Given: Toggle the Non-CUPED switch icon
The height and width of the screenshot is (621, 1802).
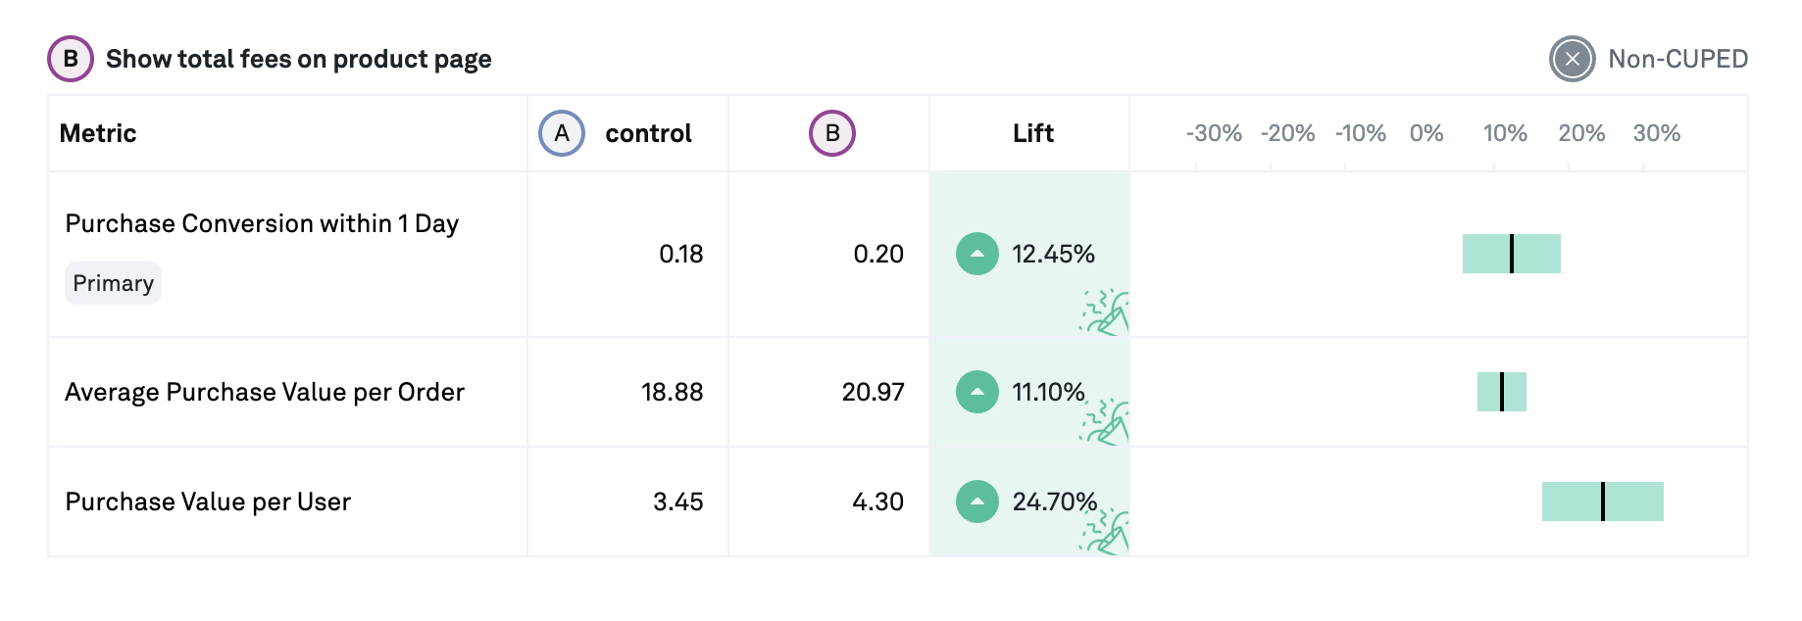Looking at the screenshot, I should (x=1573, y=59).
